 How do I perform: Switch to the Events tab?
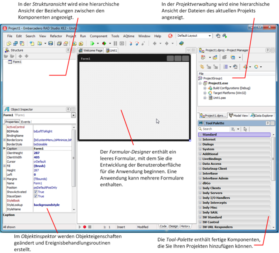(x=26, y=122)
